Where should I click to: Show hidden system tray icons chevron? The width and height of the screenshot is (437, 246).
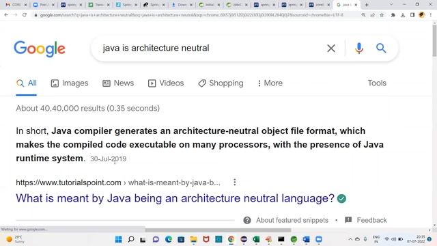(x=350, y=239)
